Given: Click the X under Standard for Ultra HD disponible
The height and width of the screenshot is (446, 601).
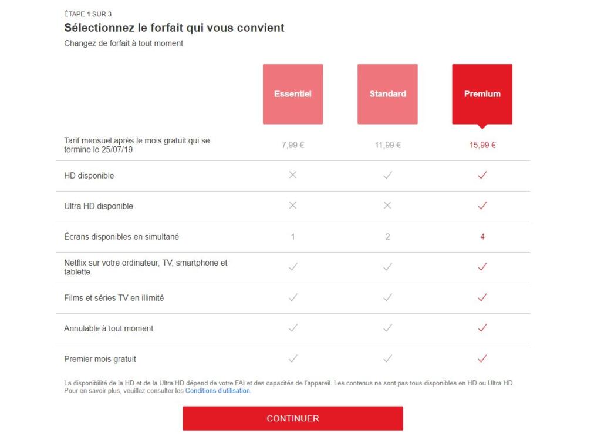Looking at the screenshot, I should point(387,206).
